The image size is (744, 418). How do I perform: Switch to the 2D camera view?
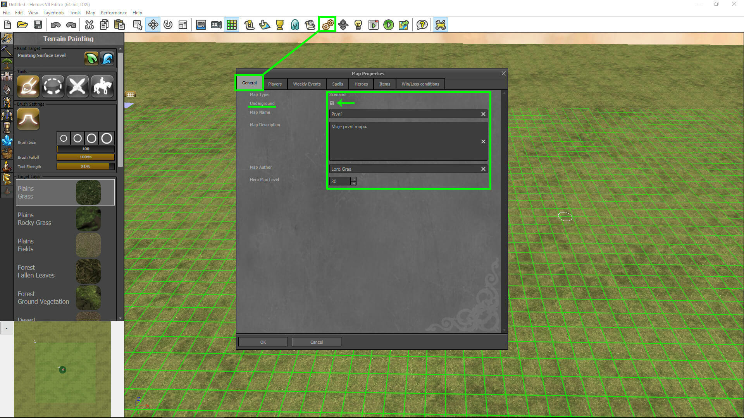pyautogui.click(x=216, y=25)
